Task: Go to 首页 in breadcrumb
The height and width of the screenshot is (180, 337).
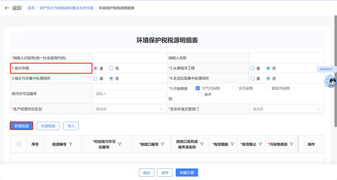Action: point(31,8)
